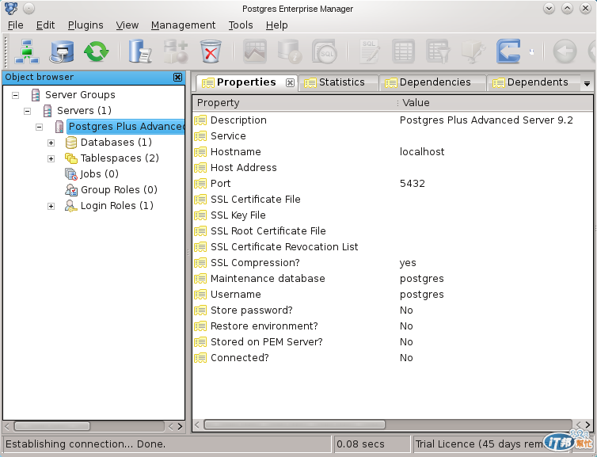Switch to the Statistics tab

(338, 82)
